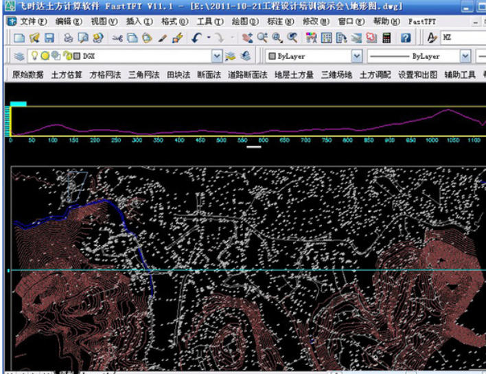The height and width of the screenshot is (374, 486).
Task: Click the 方格网法 toolbar button
Action: tap(105, 75)
